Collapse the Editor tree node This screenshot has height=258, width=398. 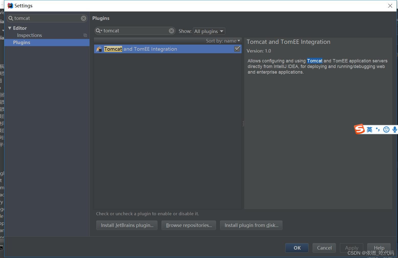tap(10, 28)
